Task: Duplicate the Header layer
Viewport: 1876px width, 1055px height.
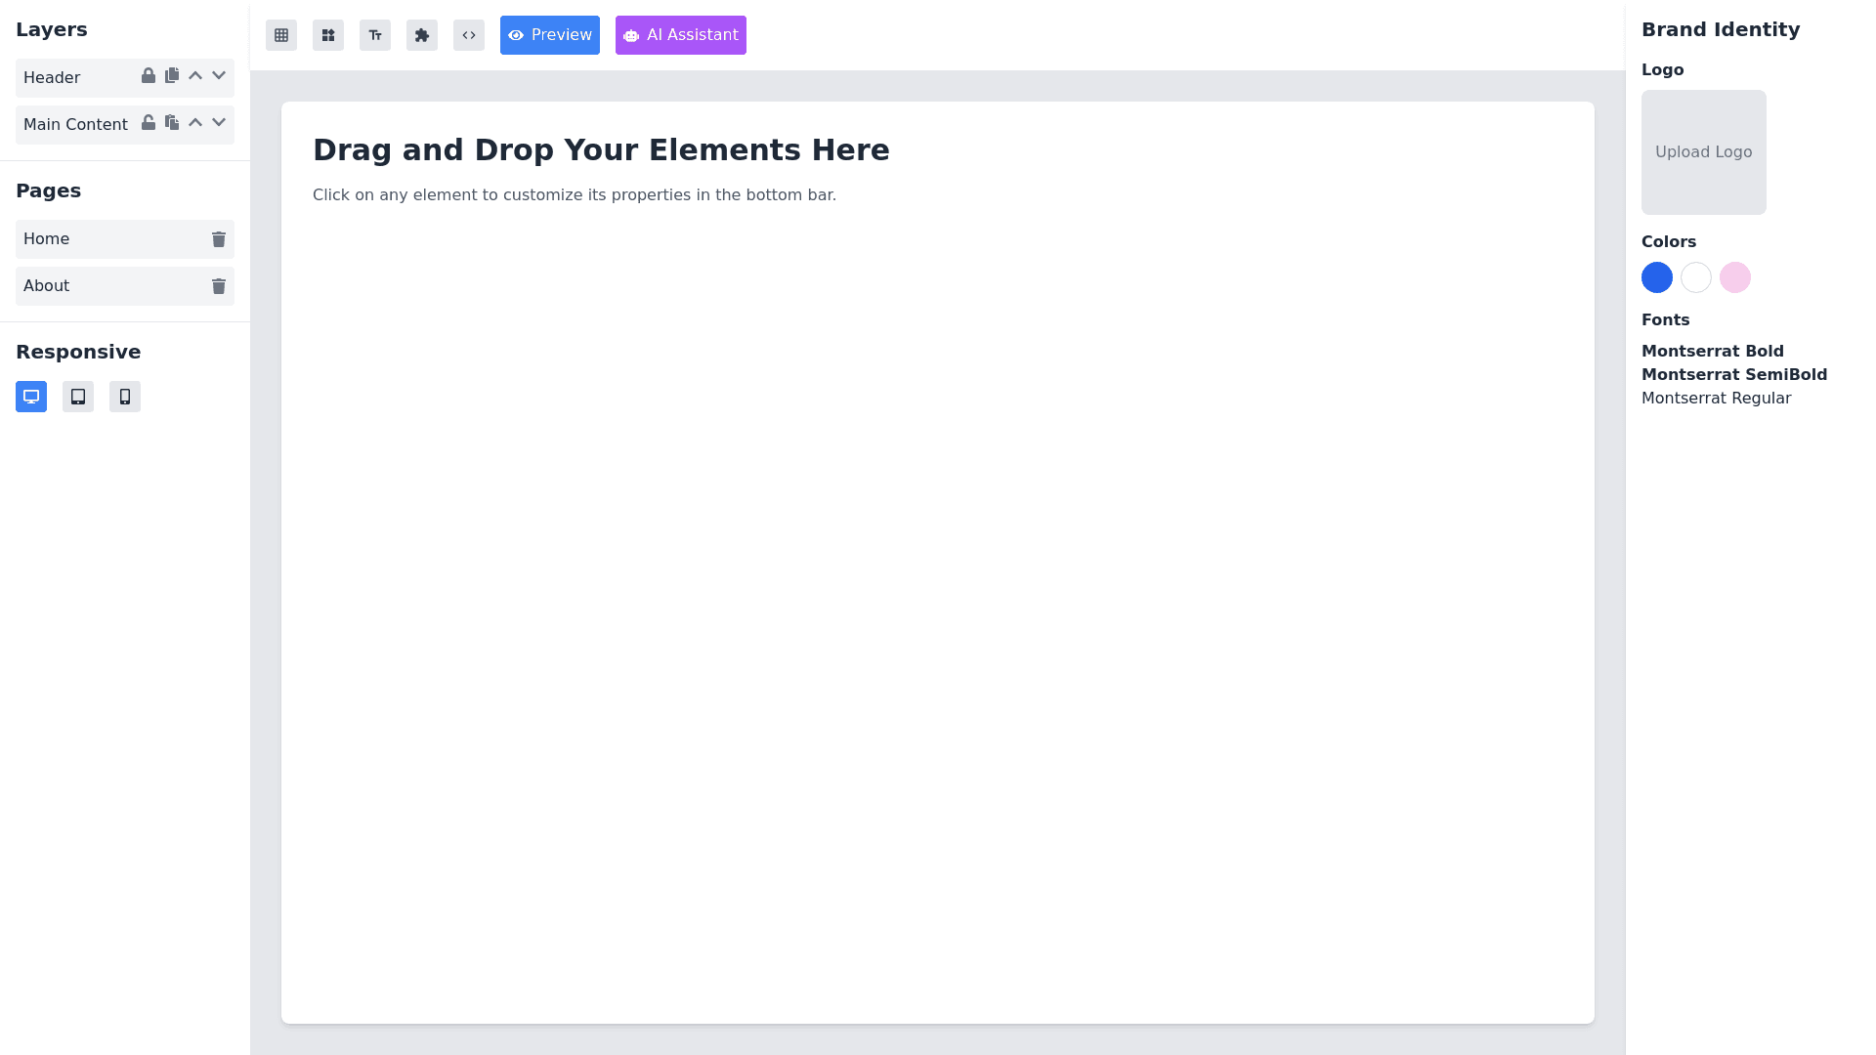Action: pyautogui.click(x=172, y=76)
